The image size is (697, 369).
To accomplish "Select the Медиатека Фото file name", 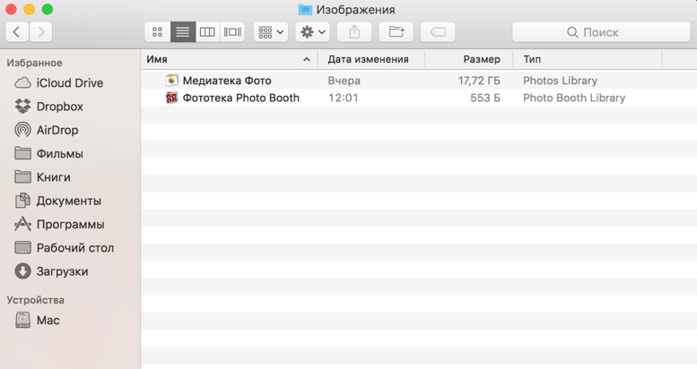I will coord(227,81).
